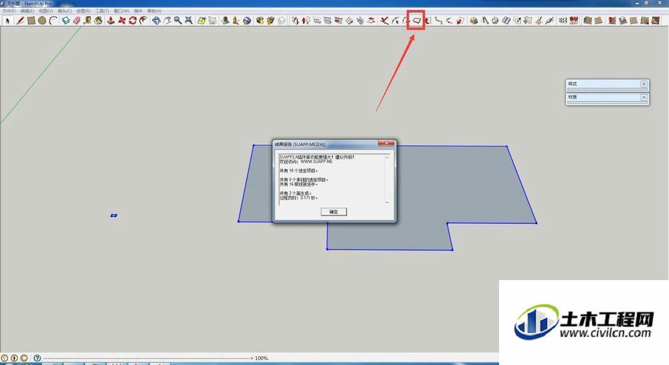Select the Pan hand tool
This screenshot has width=669, height=365.
click(167, 21)
